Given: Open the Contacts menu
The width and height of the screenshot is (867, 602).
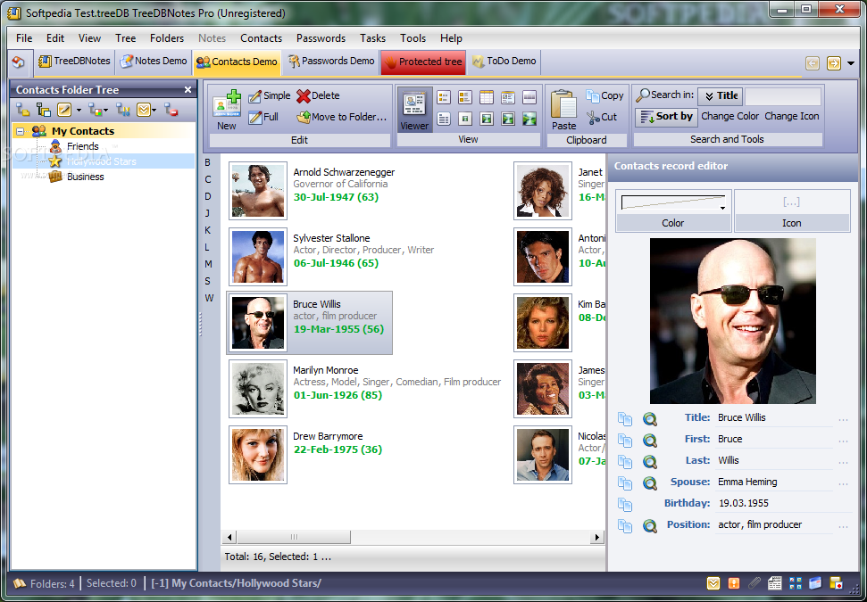Looking at the screenshot, I should (261, 38).
